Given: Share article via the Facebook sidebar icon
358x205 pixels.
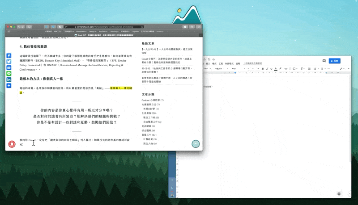Looking at the screenshot, I should 9,55.
